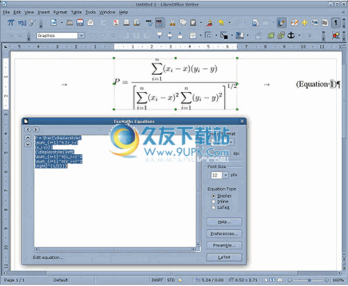
Task: Click the background color swatch icon
Action: (239, 36)
